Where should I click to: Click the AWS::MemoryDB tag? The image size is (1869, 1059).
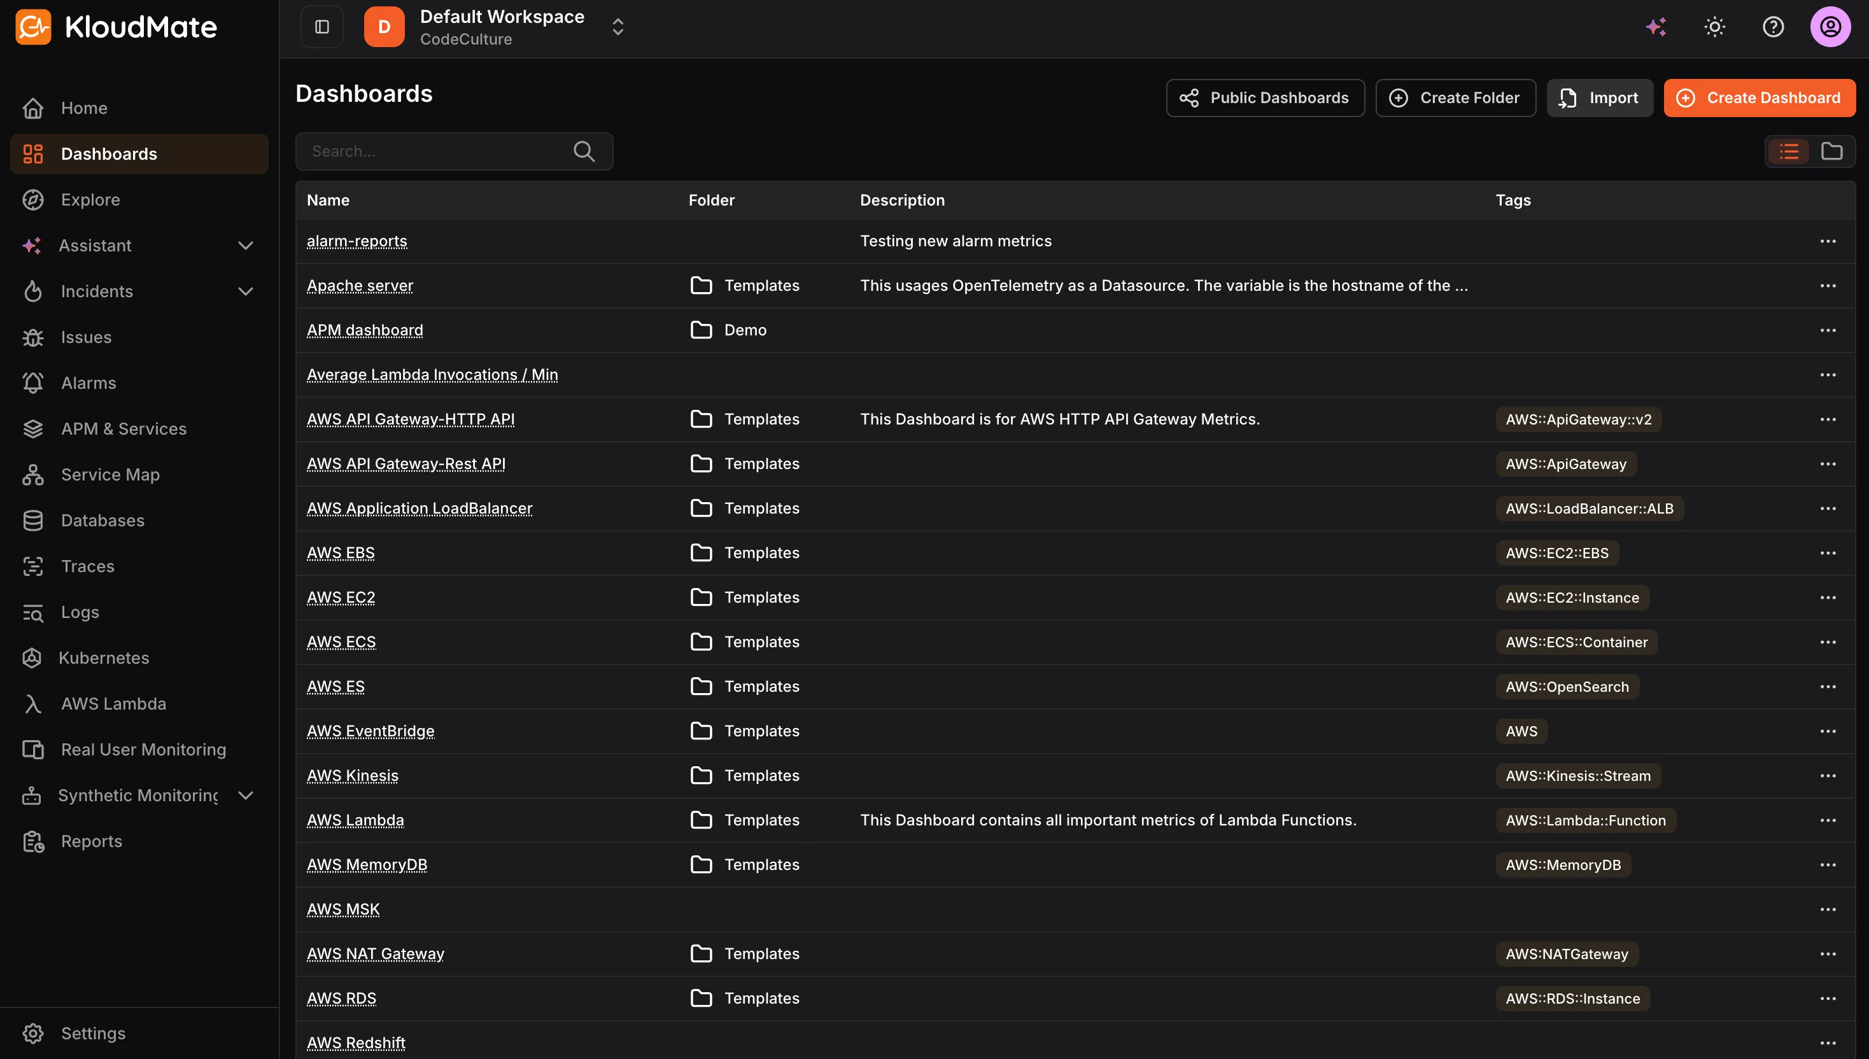[x=1563, y=865]
